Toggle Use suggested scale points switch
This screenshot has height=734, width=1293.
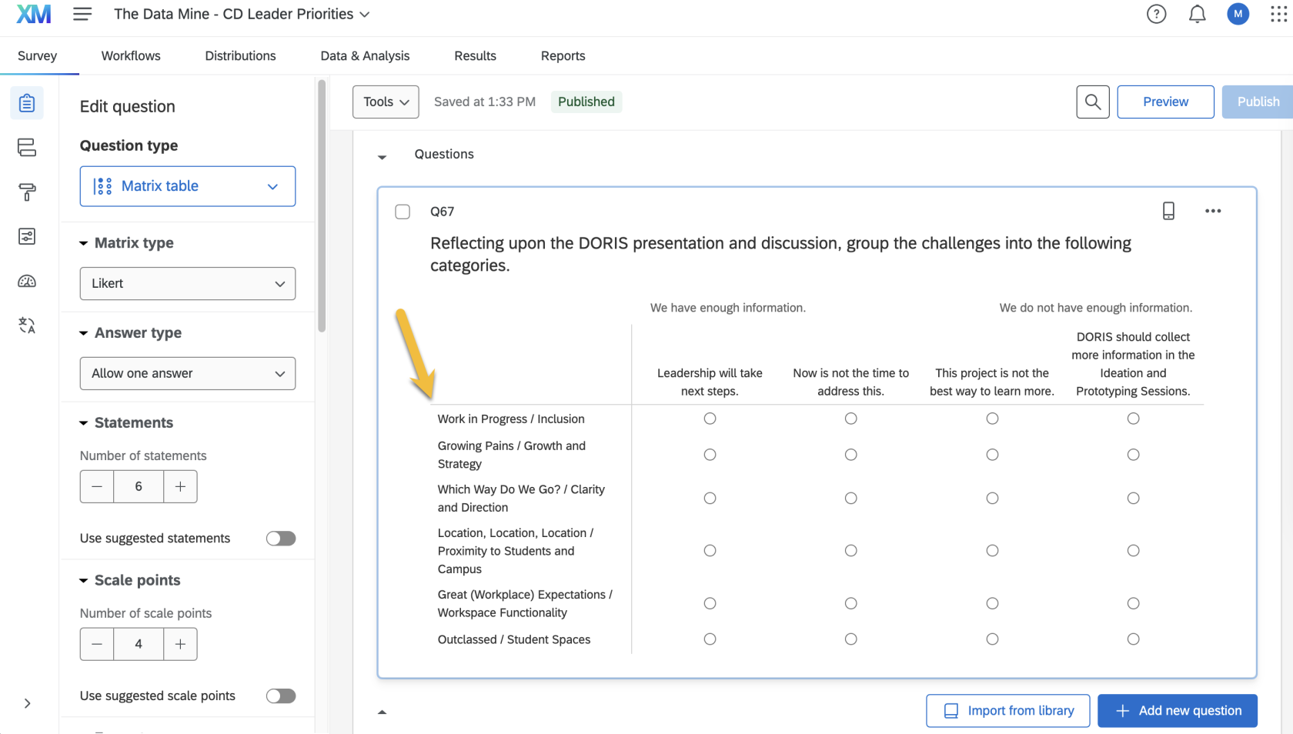click(x=281, y=696)
